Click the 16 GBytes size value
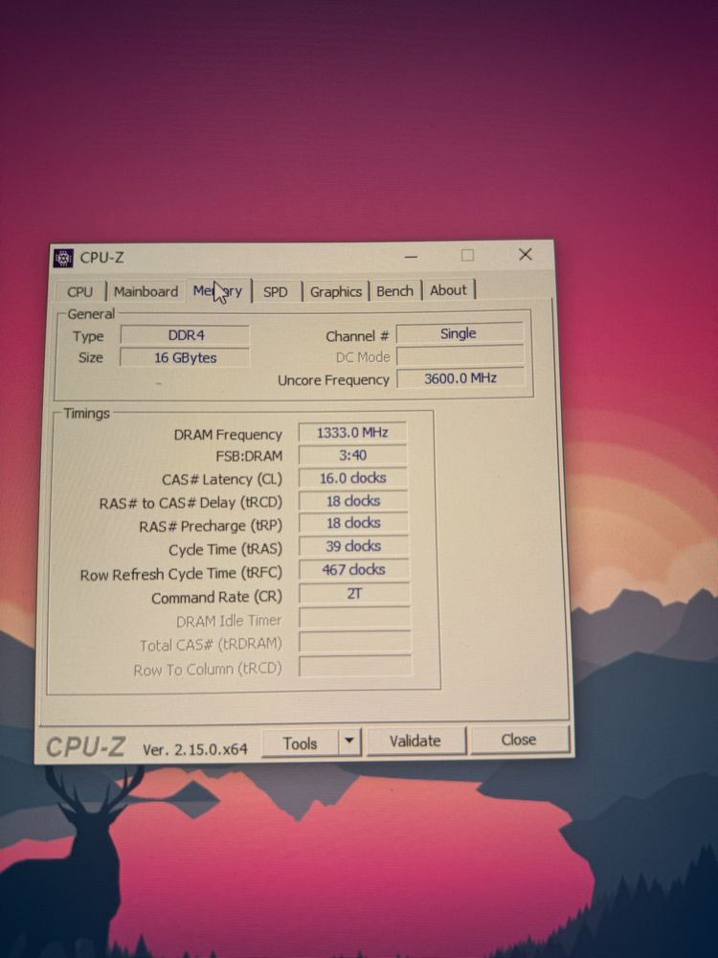 [x=185, y=357]
